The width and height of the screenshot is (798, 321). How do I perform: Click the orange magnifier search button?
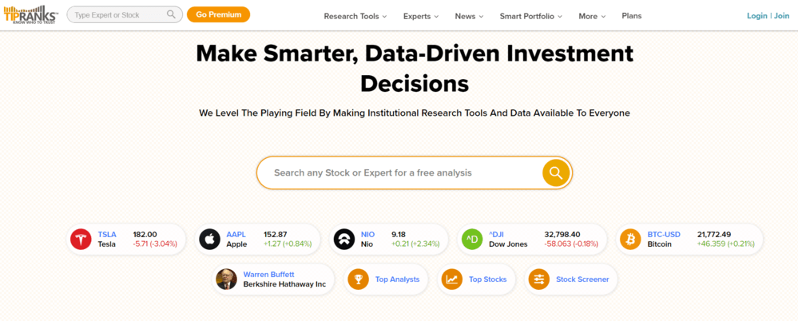tap(555, 172)
